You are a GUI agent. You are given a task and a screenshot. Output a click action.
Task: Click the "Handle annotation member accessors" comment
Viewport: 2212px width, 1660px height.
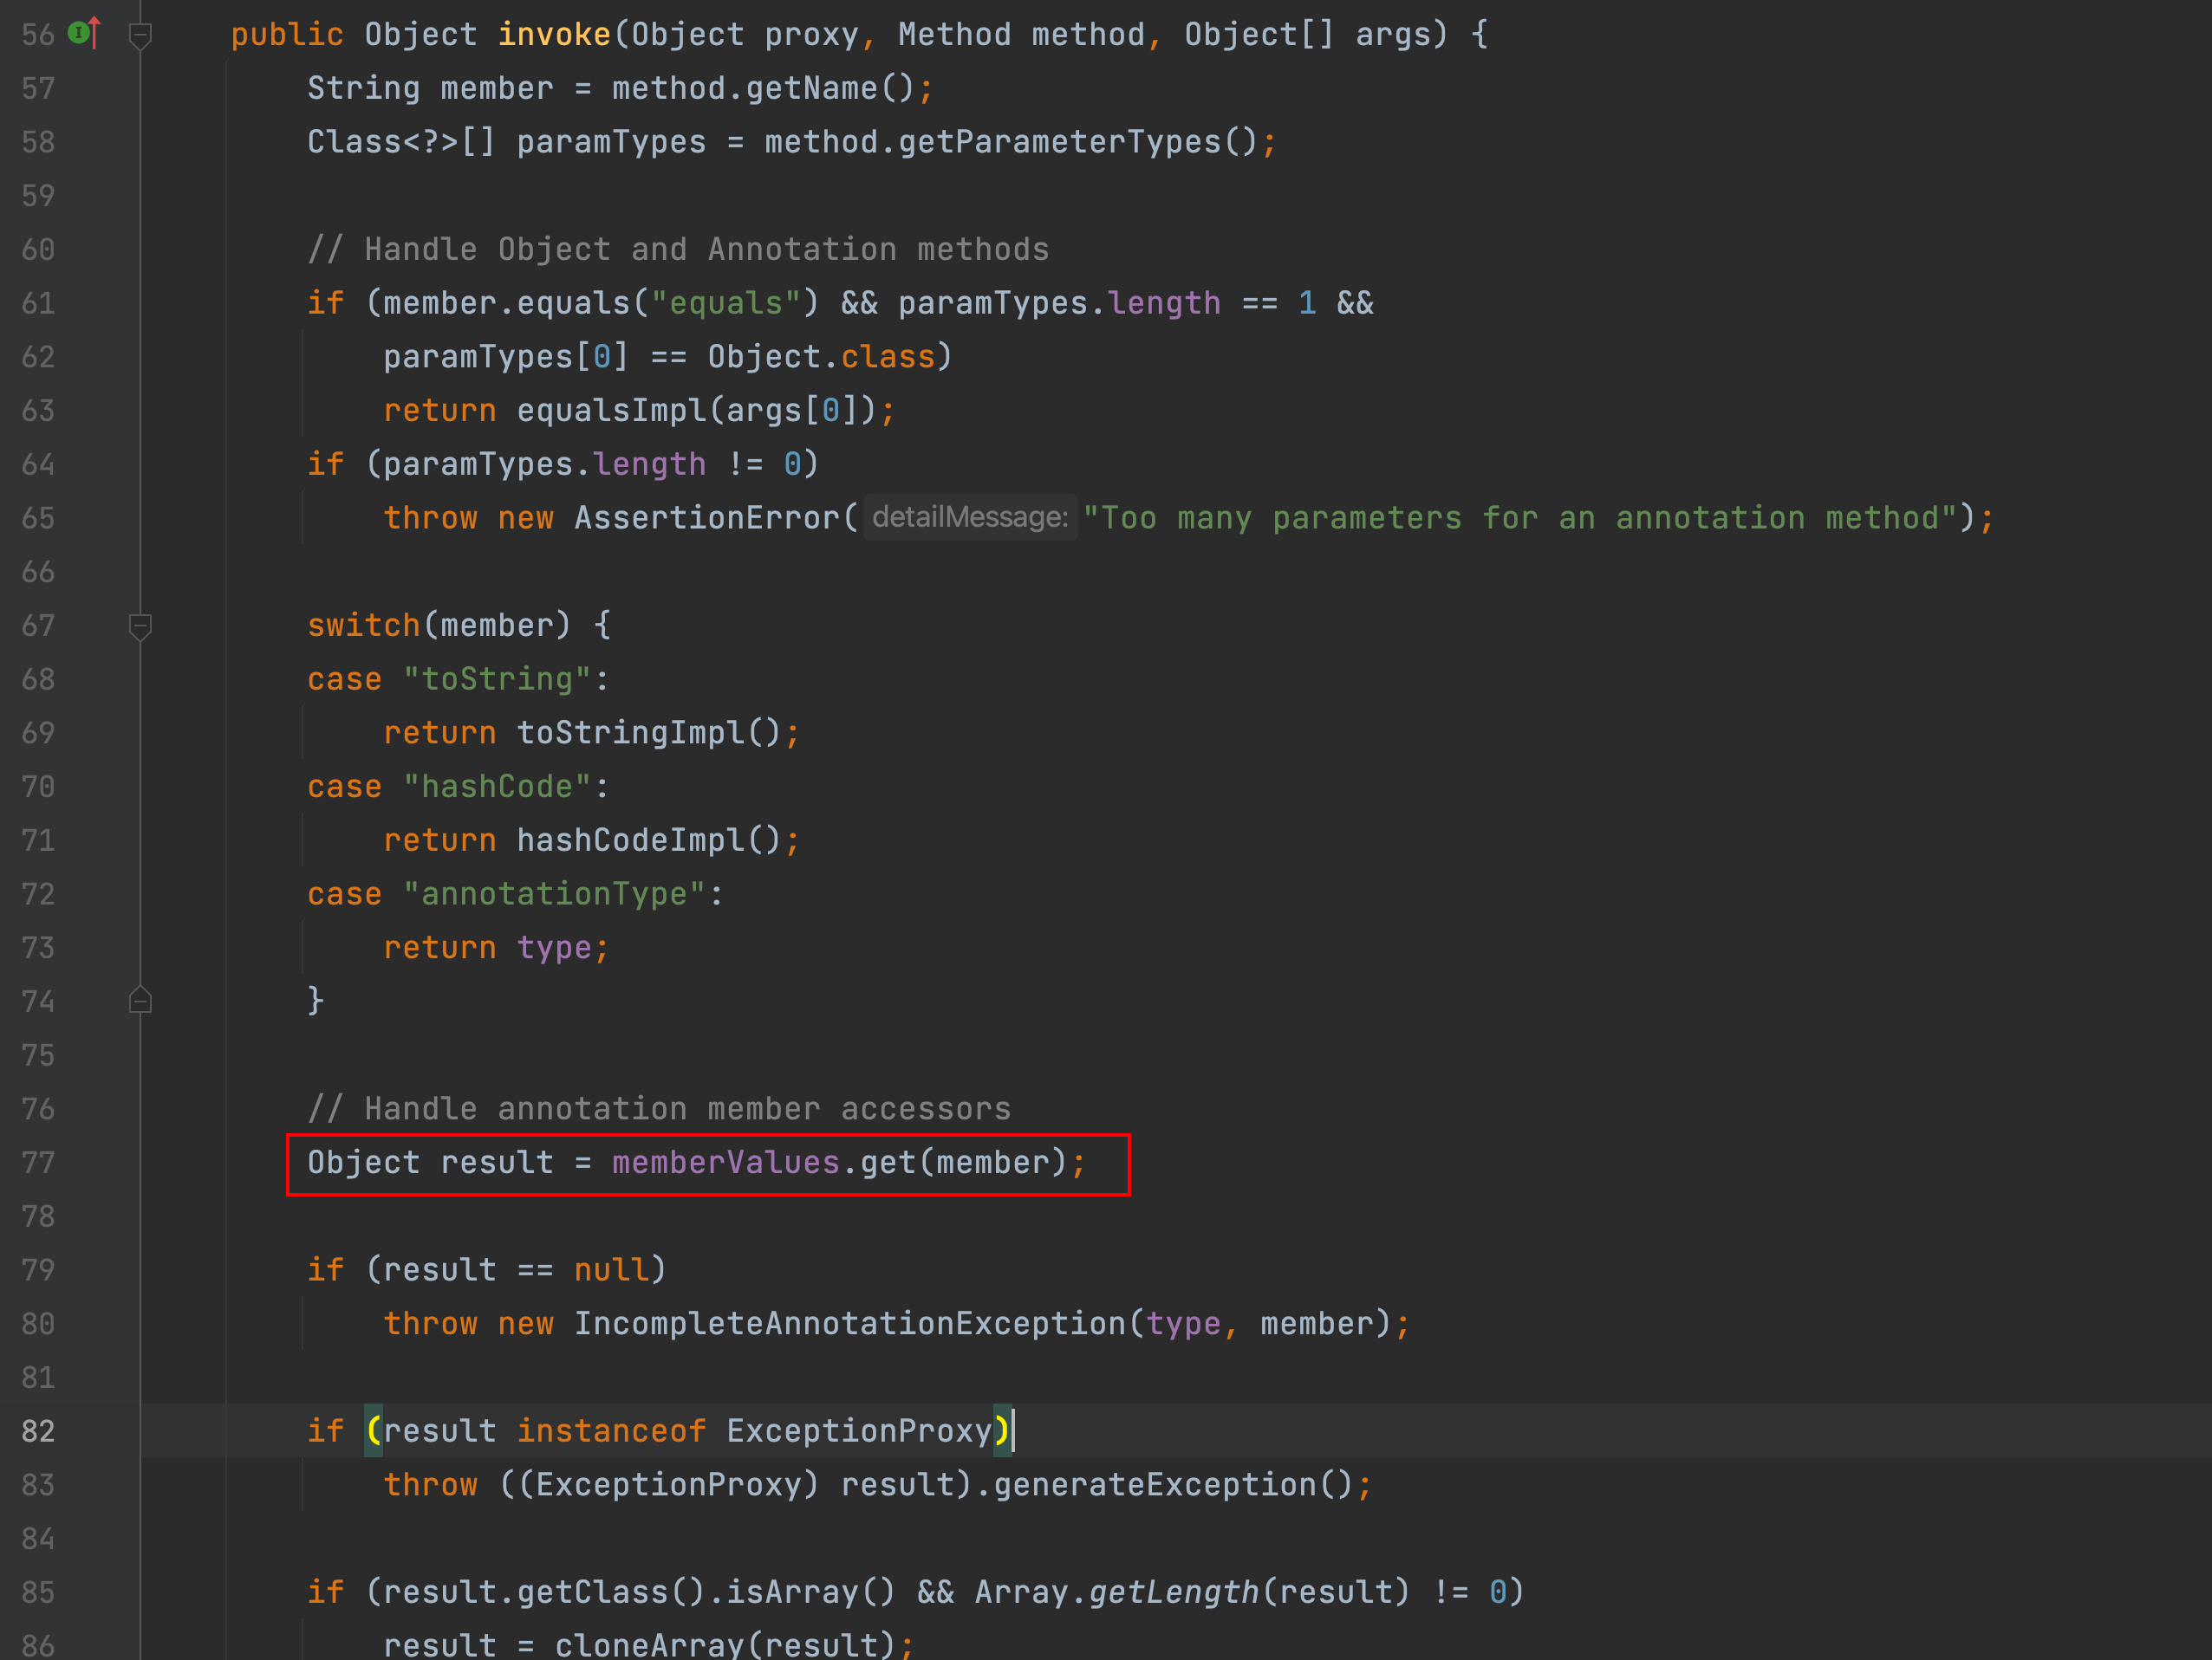(x=660, y=1108)
